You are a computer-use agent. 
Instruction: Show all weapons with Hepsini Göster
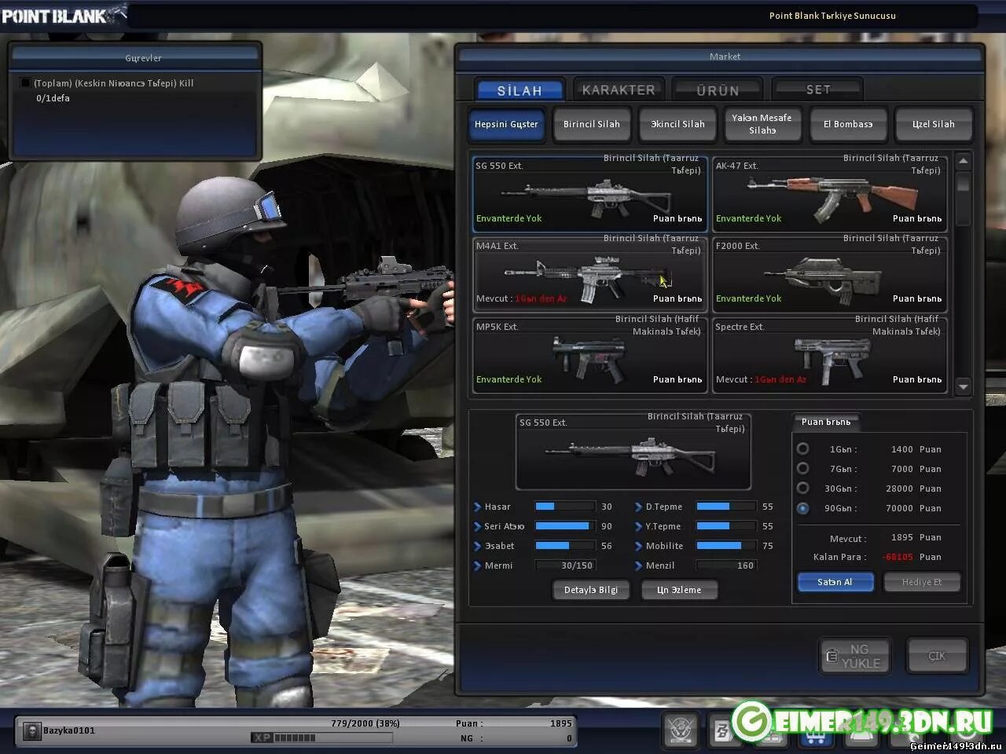coord(506,124)
